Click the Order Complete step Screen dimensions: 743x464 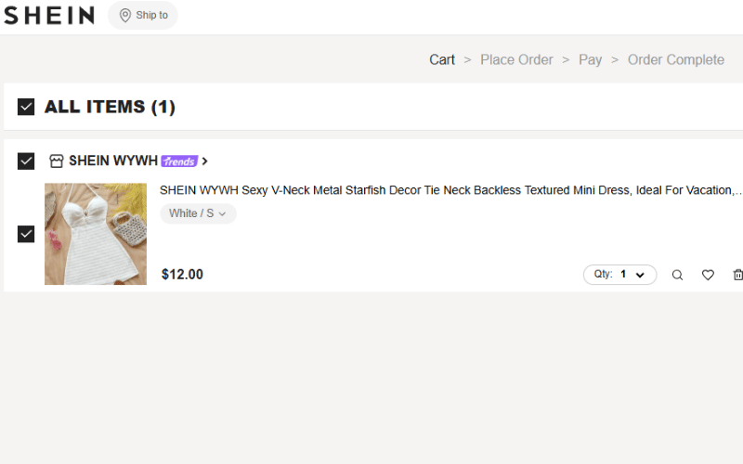click(x=675, y=59)
